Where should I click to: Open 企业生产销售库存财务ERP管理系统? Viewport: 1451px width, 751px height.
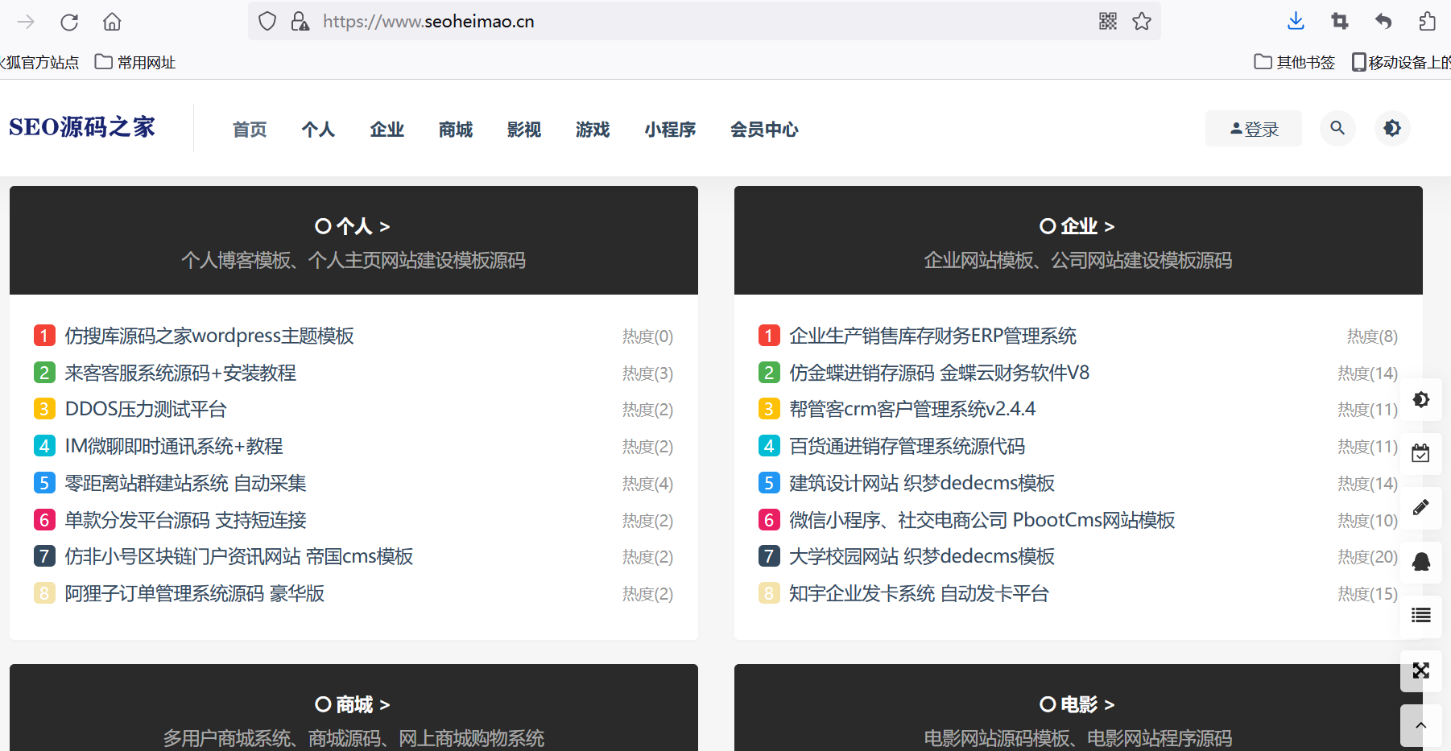click(932, 336)
